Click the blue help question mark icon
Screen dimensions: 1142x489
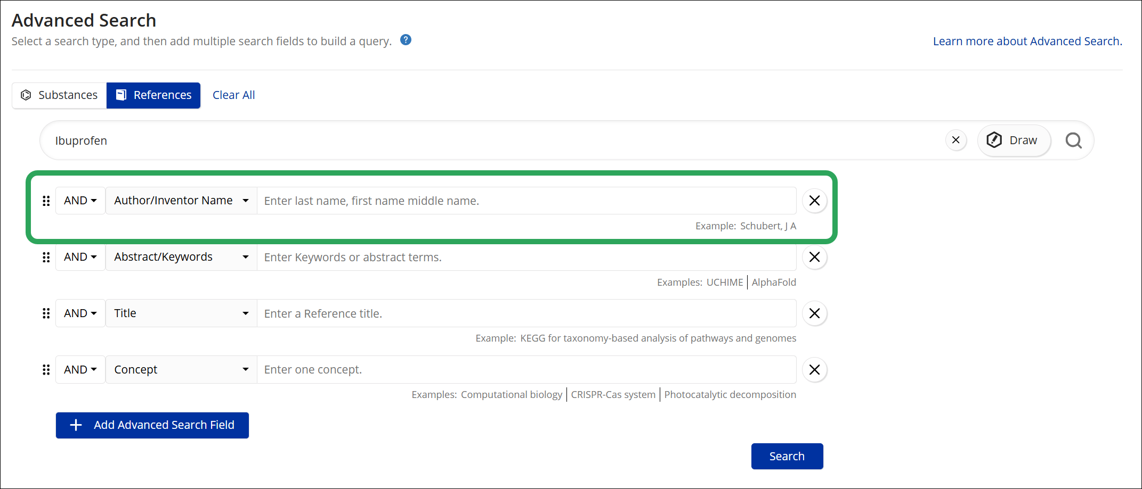pyautogui.click(x=406, y=40)
